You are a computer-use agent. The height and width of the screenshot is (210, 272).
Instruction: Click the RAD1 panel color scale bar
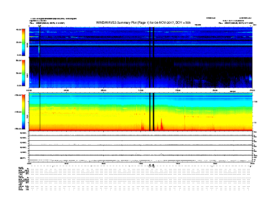(x=23, y=73)
